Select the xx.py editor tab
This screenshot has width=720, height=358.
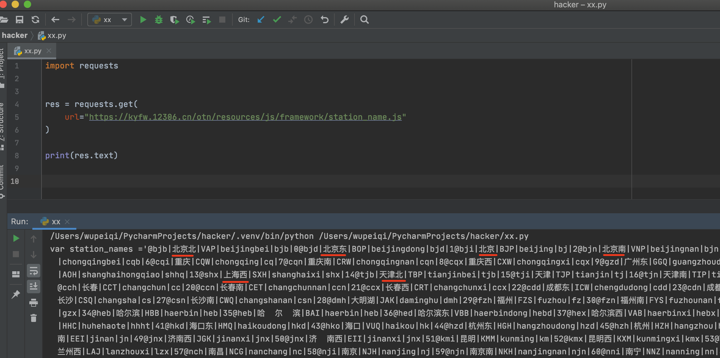point(32,51)
